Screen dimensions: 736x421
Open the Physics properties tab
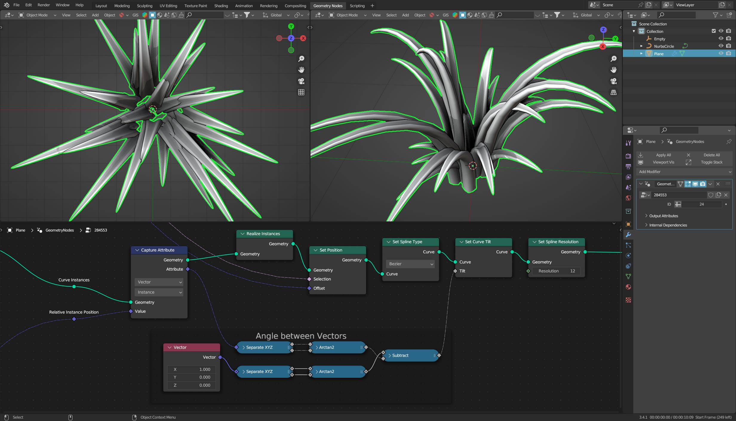628,255
